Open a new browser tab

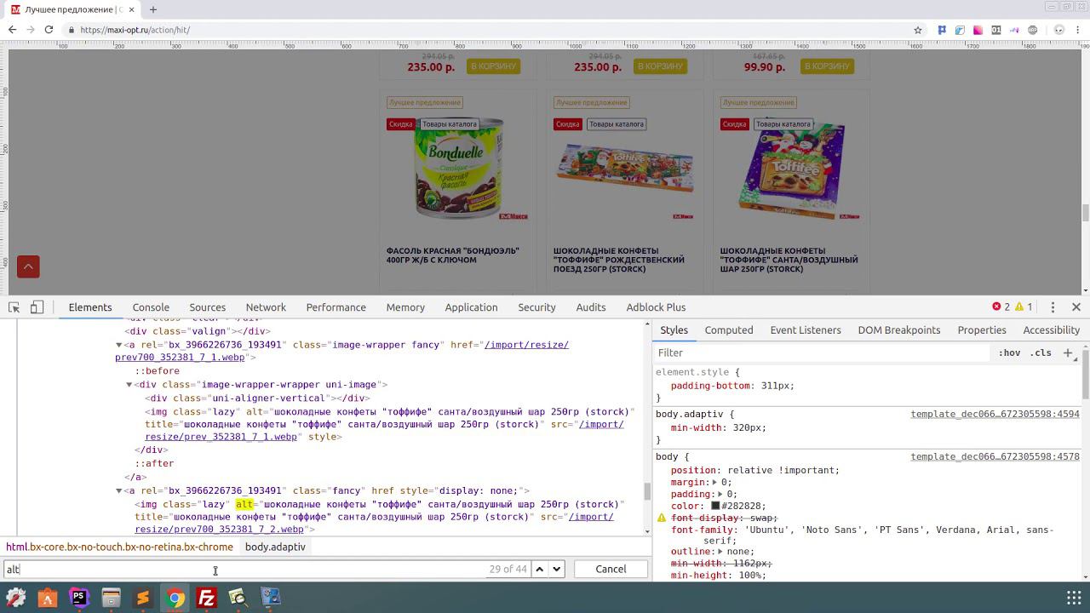(x=153, y=9)
